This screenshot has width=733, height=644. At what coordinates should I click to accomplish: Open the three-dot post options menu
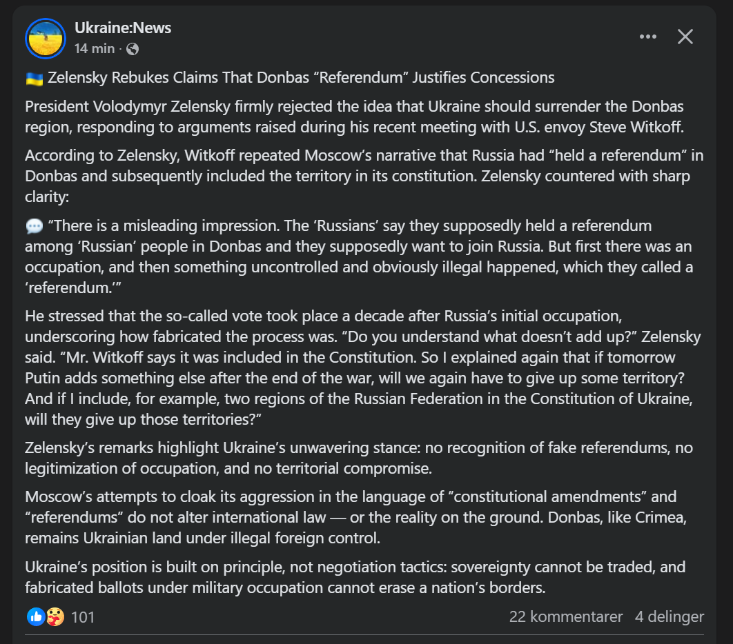pyautogui.click(x=647, y=37)
